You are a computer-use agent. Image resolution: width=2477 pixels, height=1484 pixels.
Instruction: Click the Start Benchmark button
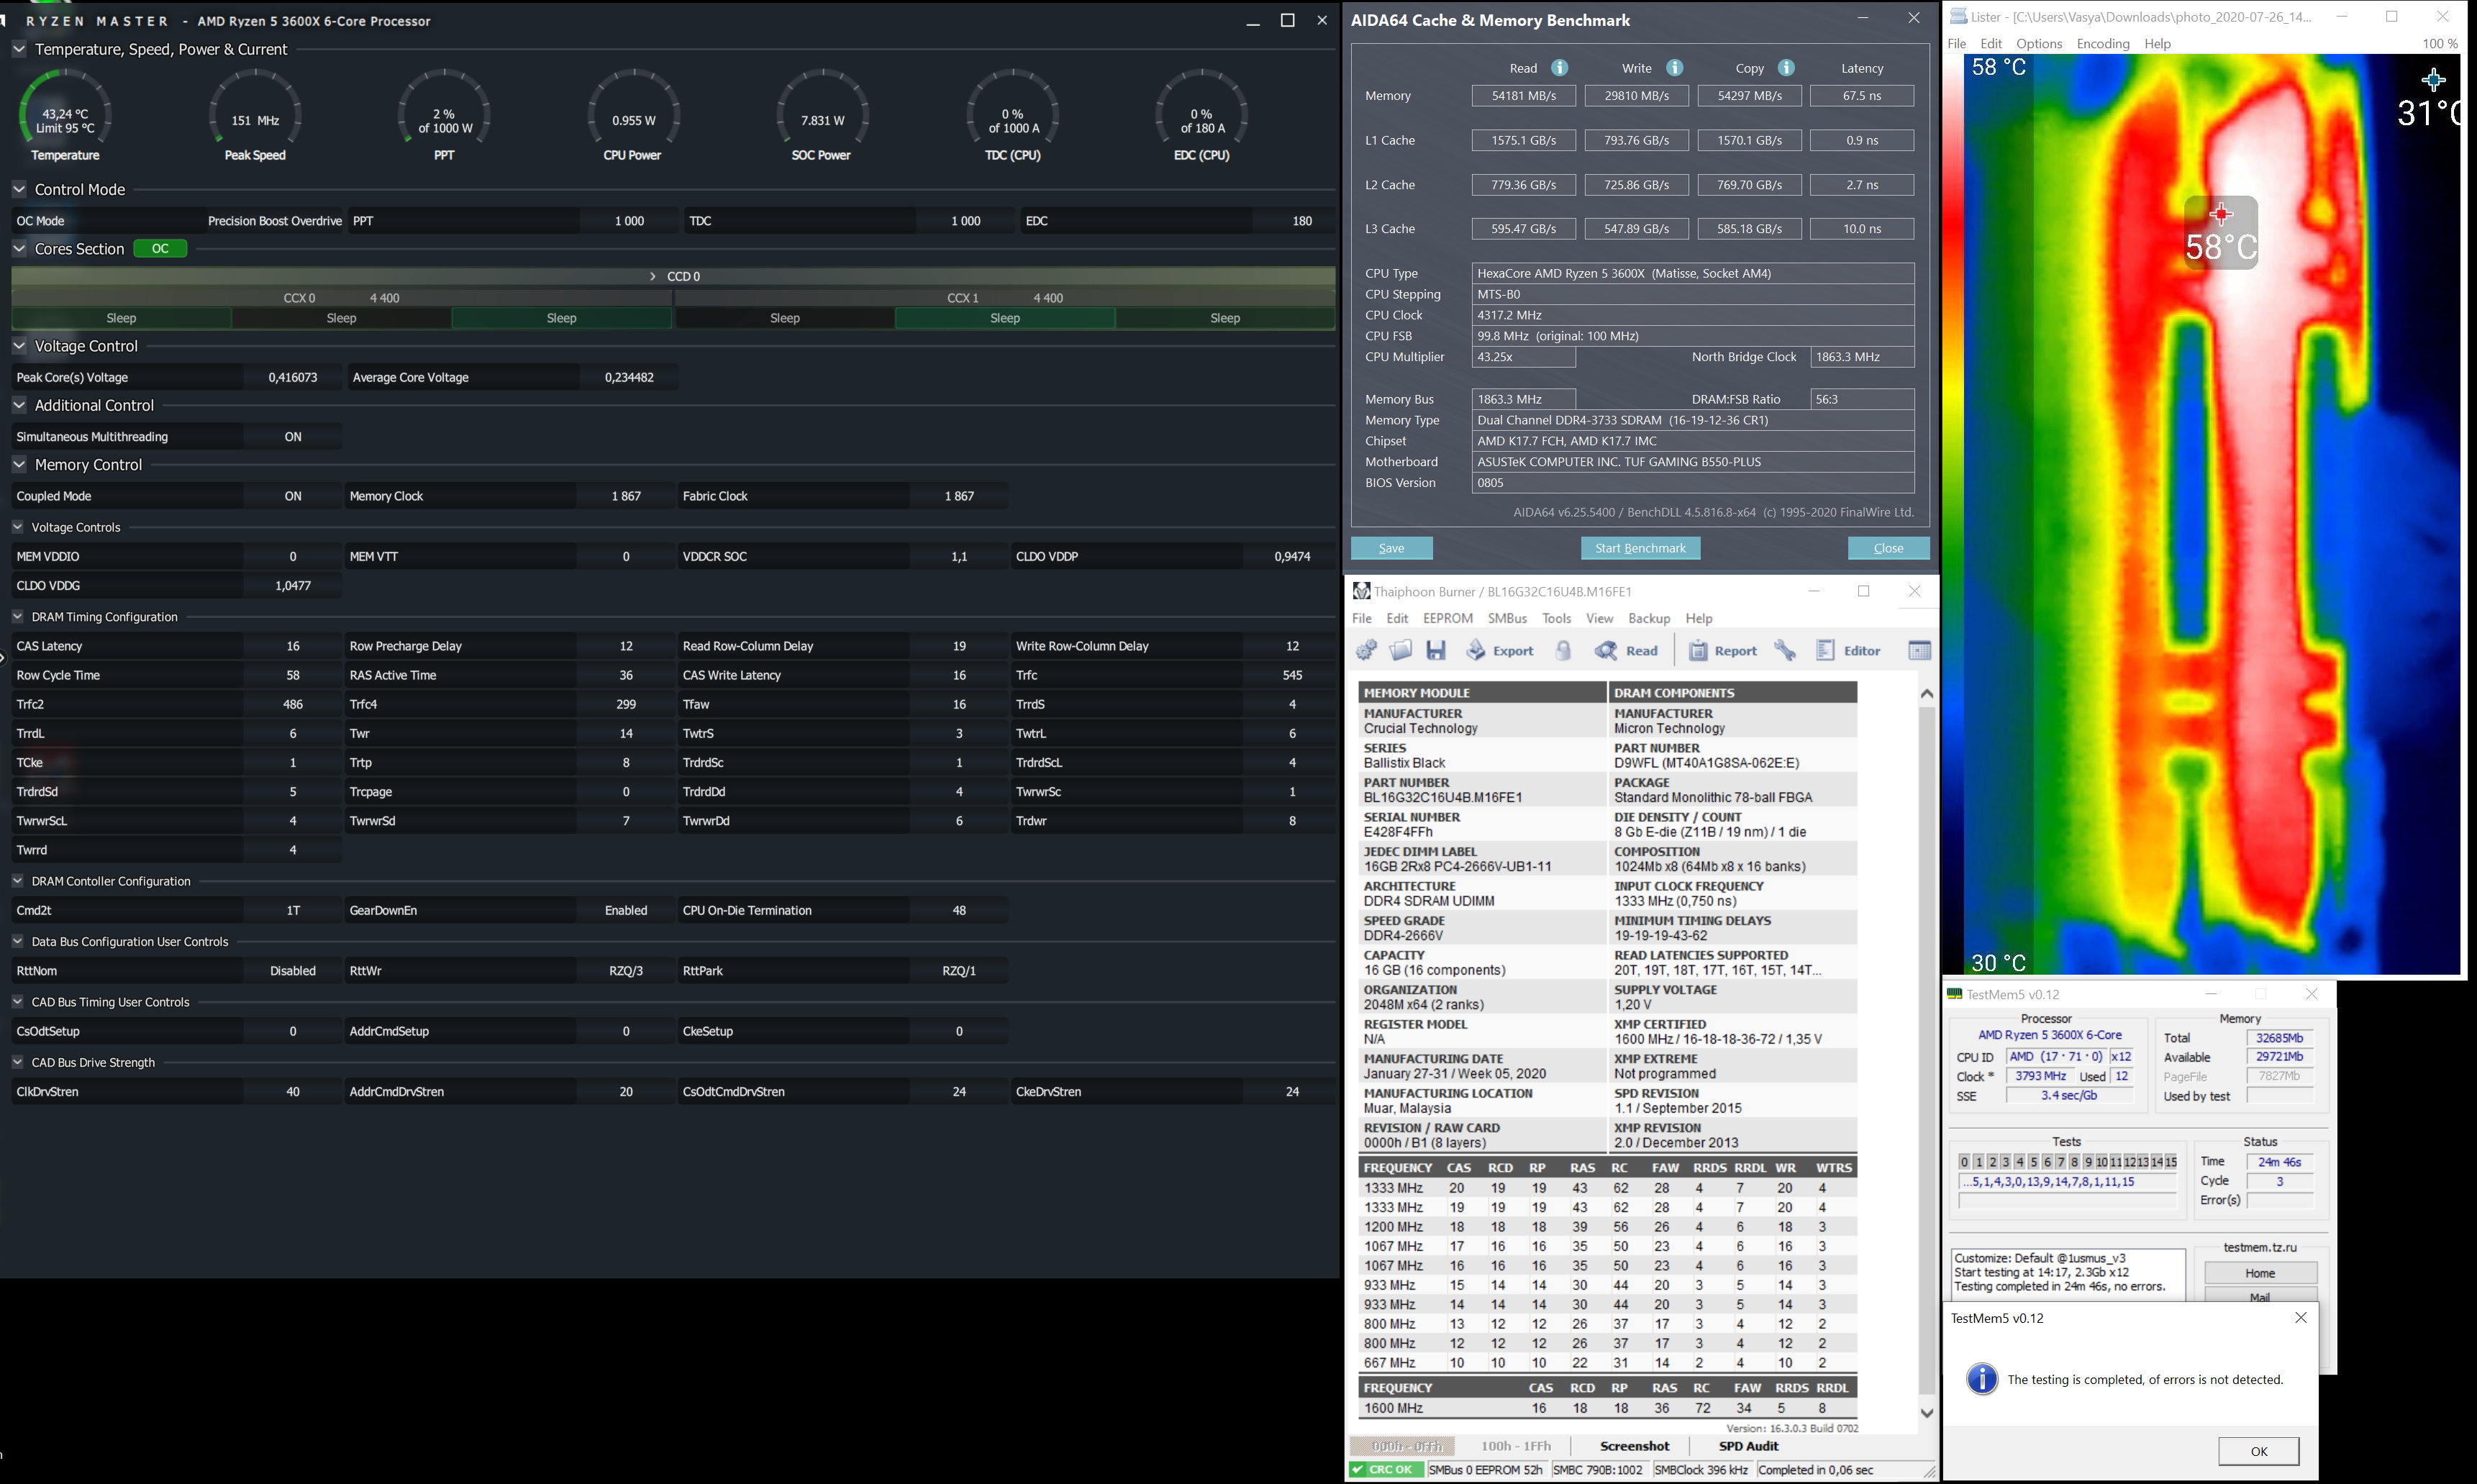[1640, 548]
